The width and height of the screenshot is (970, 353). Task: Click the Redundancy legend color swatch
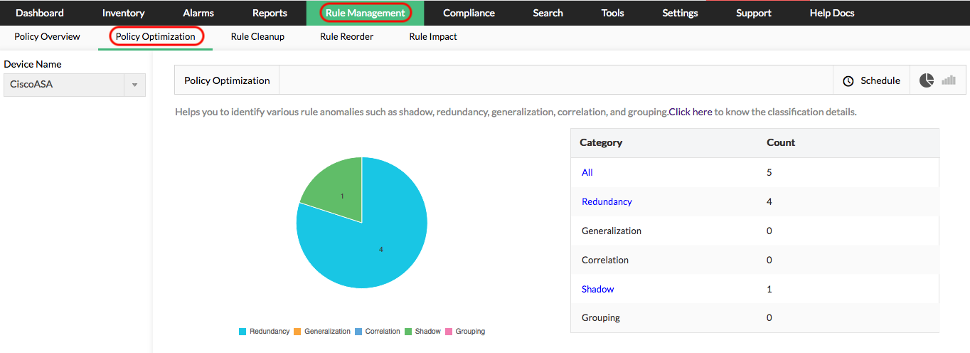[242, 332]
